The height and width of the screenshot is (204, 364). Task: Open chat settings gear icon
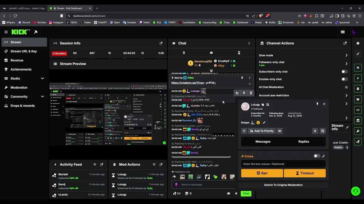[x=236, y=194]
